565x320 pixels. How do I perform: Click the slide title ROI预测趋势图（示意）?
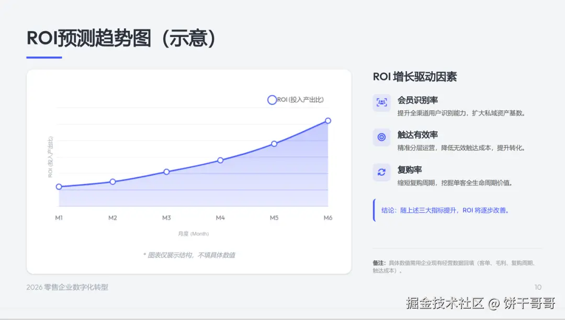pyautogui.click(x=121, y=38)
